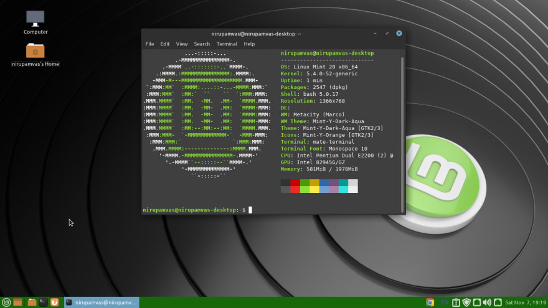Image resolution: width=548 pixels, height=308 pixels.
Task: Click the yellow color block in terminal
Action: click(314, 189)
